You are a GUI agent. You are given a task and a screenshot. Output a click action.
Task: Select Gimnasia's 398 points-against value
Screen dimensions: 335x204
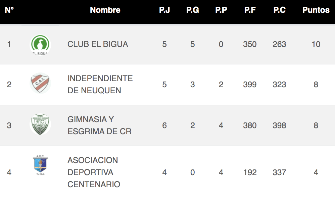[279, 125]
